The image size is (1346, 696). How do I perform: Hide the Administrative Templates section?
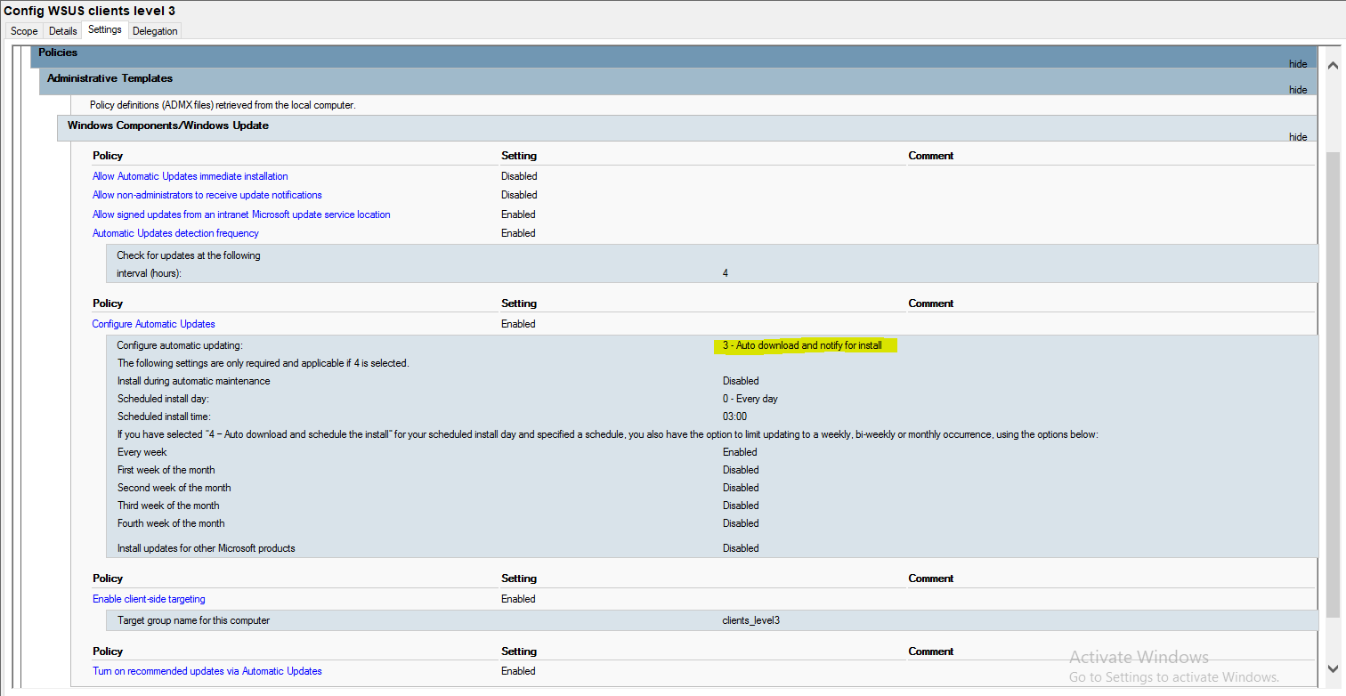click(x=1298, y=90)
